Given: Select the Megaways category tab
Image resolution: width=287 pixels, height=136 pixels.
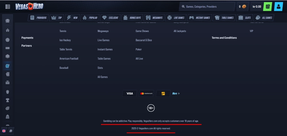Looking at the screenshot, I should (x=154, y=18).
